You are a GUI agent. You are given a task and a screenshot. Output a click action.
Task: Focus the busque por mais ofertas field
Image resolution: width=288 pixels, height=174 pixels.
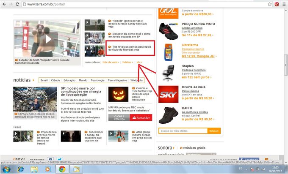point(183,131)
